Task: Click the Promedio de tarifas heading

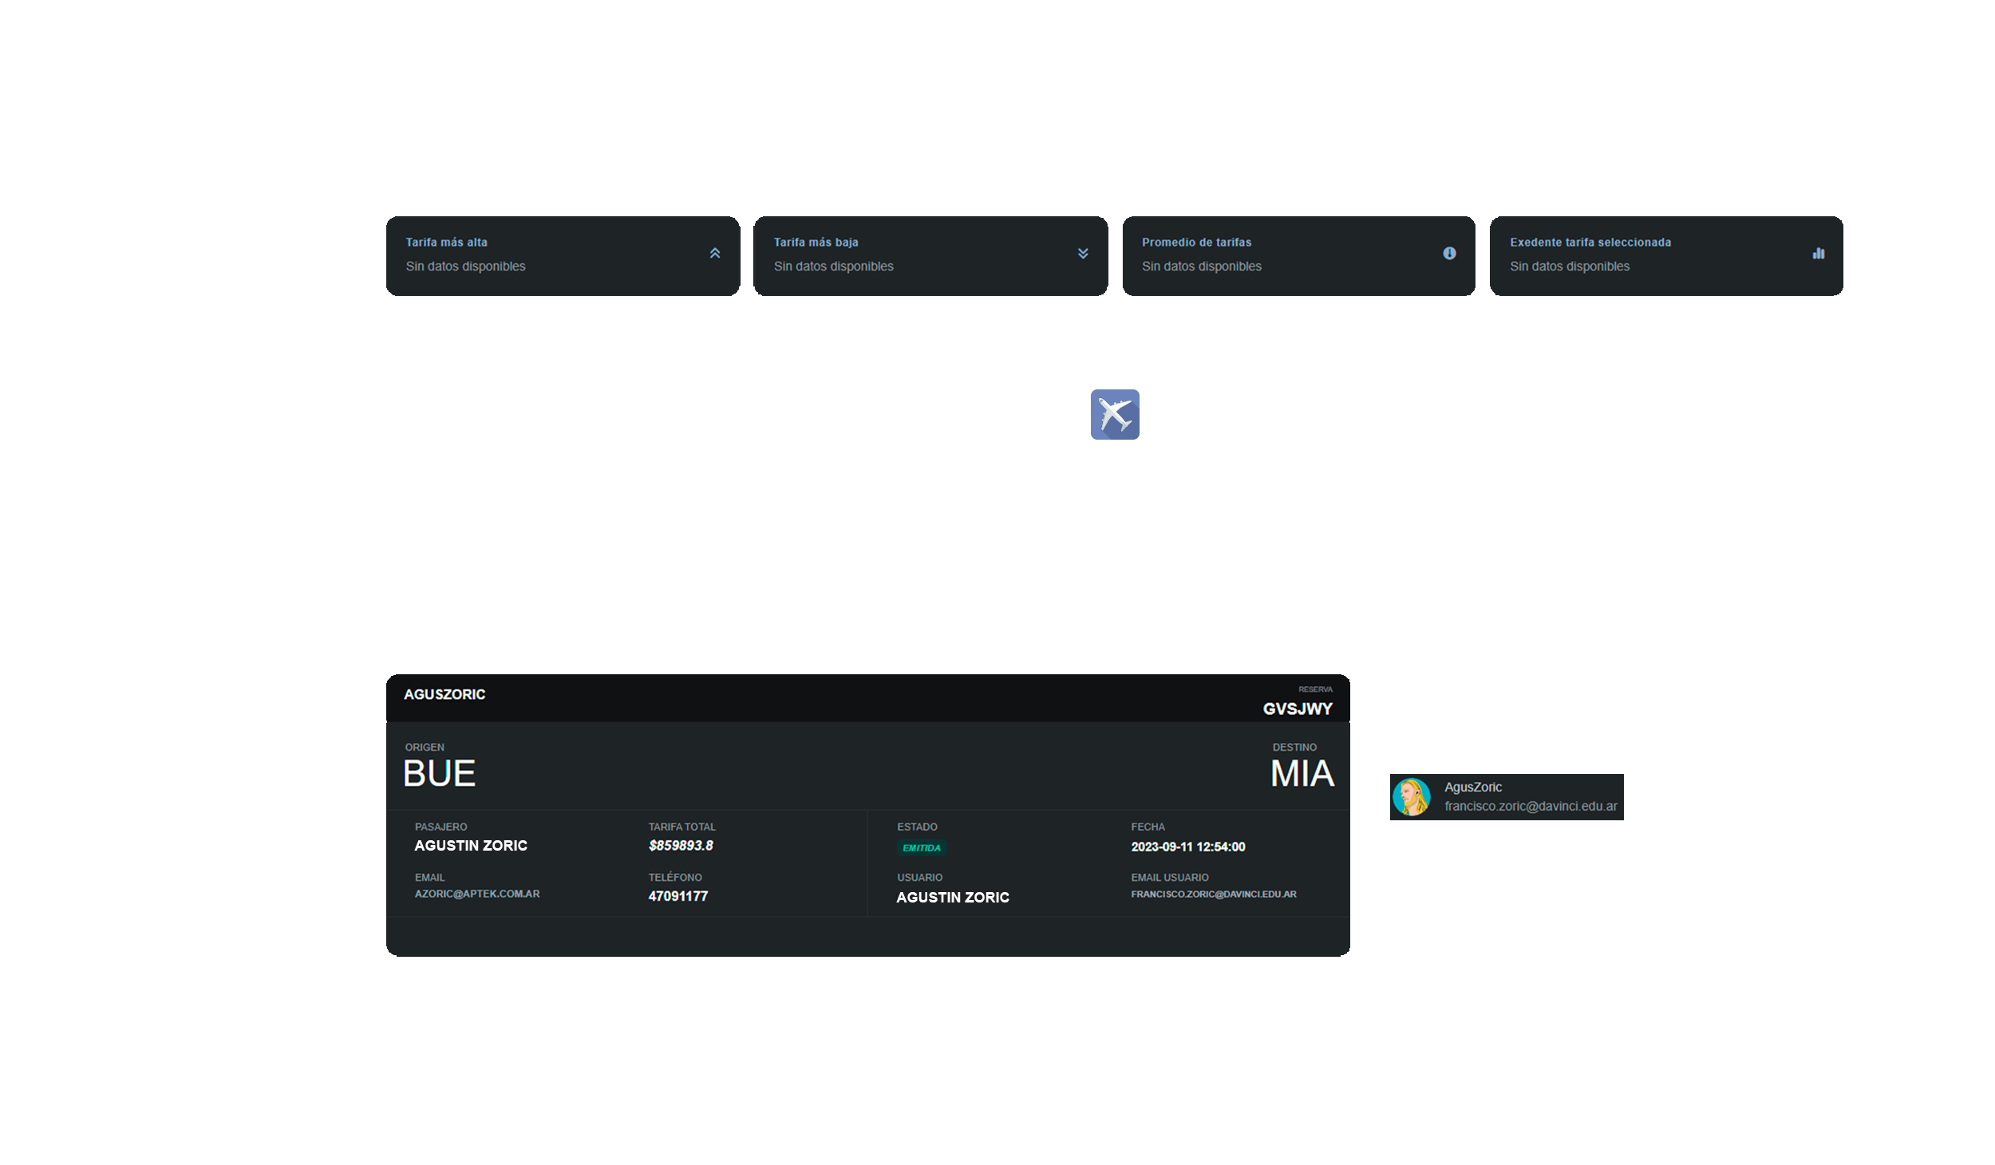Action: (1196, 242)
